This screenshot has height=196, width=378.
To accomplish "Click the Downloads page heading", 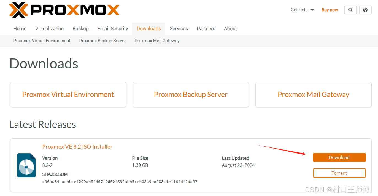I will pos(44,63).
